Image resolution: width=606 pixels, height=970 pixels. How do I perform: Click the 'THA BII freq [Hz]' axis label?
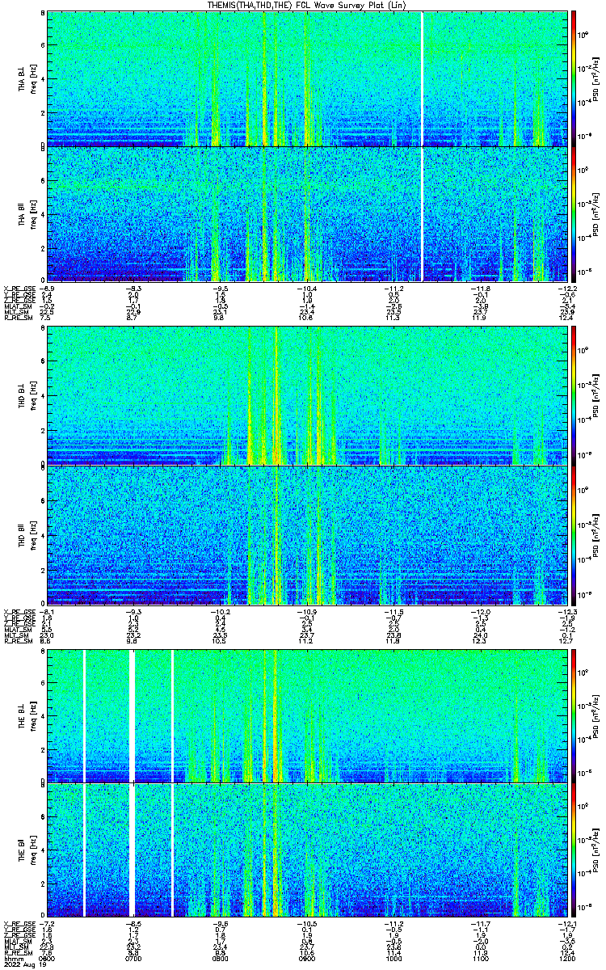pyautogui.click(x=27, y=213)
